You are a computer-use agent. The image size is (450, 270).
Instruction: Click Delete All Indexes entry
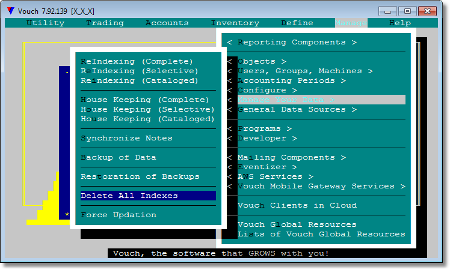(148, 196)
